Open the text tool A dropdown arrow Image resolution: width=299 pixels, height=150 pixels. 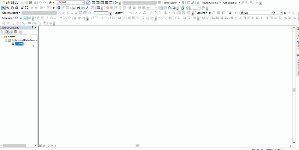pos(233,13)
